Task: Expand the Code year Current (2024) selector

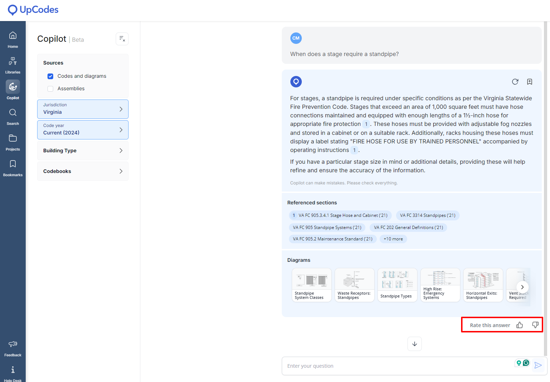Action: click(83, 130)
